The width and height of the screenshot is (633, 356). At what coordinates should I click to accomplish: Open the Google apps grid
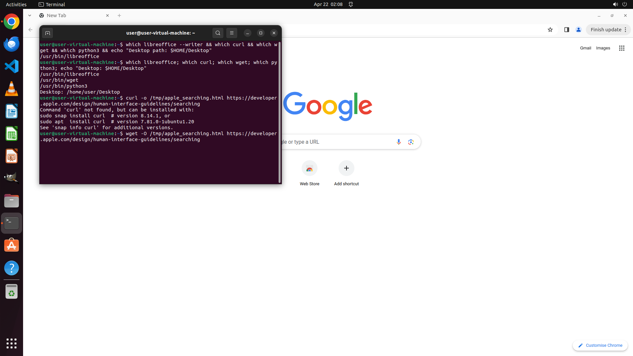click(621, 48)
